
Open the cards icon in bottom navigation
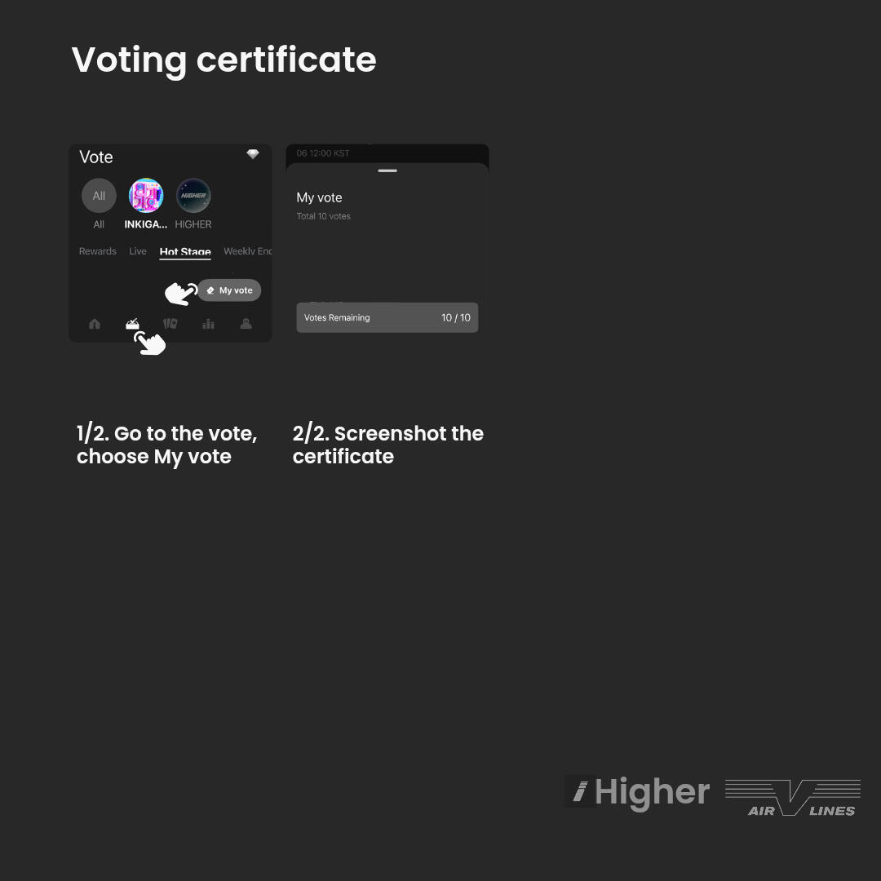[x=170, y=324]
